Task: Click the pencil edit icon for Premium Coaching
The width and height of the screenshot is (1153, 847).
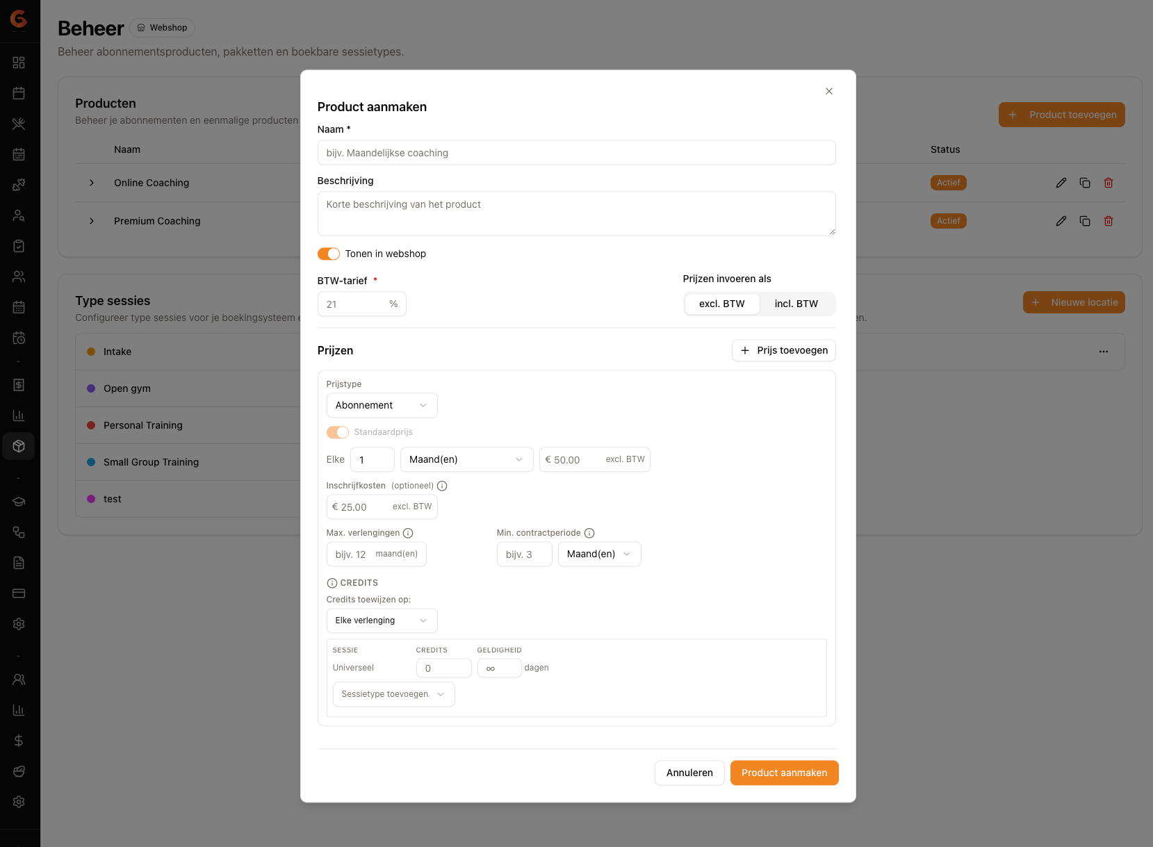Action: pyautogui.click(x=1061, y=221)
